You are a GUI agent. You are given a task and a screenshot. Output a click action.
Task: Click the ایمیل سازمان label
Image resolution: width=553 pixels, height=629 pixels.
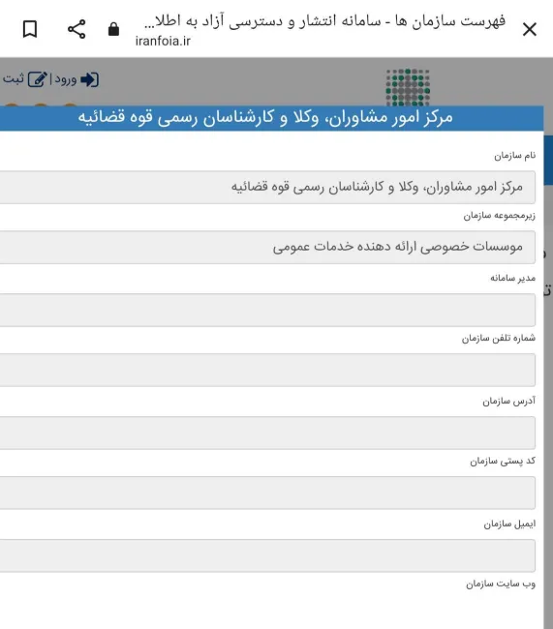tap(509, 524)
